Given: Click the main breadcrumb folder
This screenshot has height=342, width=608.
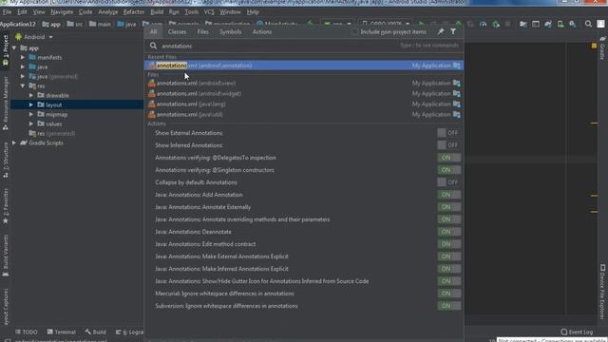Looking at the screenshot, I should (x=100, y=24).
